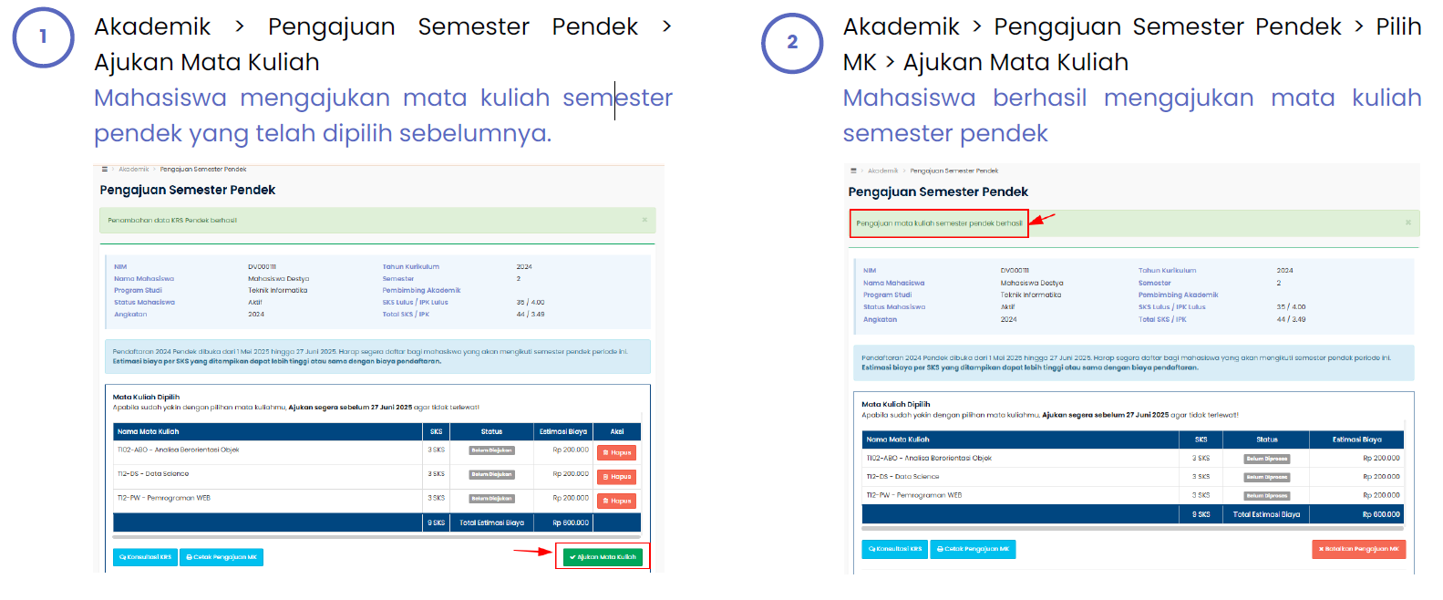
Task: Click Hapus for the Data Science course
Action: tap(617, 477)
